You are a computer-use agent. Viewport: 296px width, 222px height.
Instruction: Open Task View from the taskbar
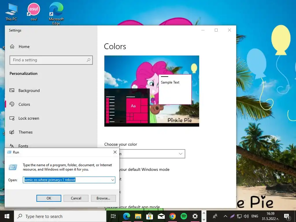(113, 216)
